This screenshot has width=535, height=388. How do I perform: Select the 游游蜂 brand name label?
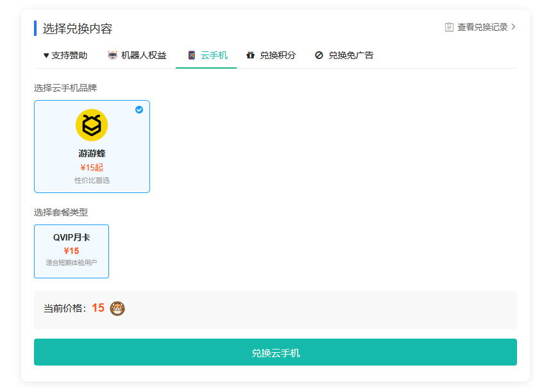pos(92,153)
